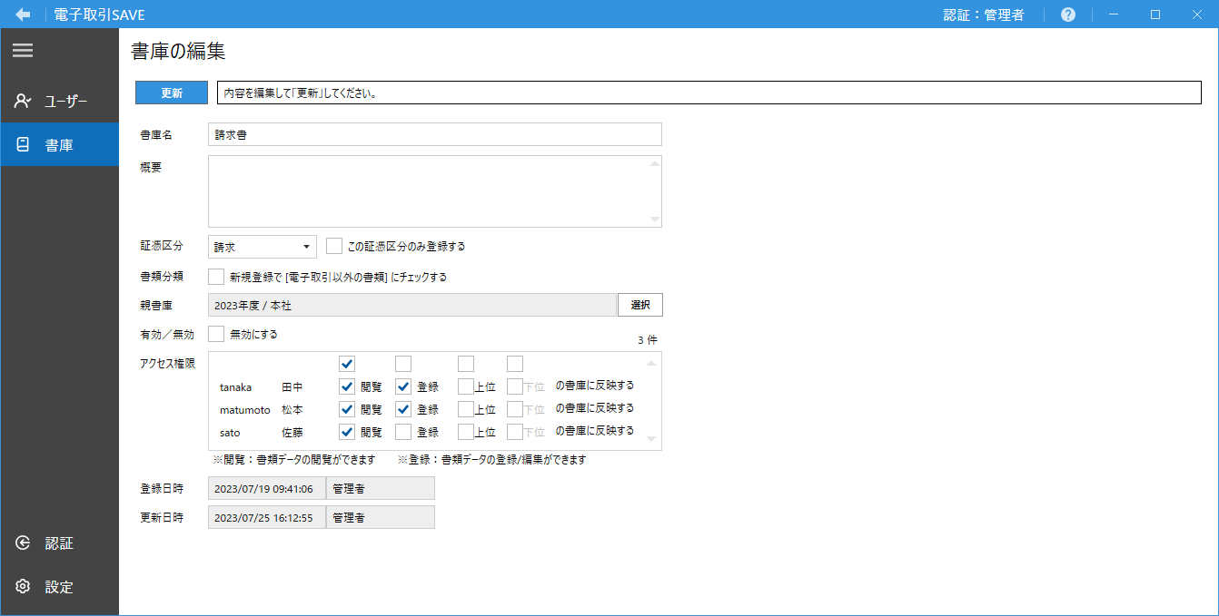The height and width of the screenshot is (616, 1219).
Task: Click the 設定 gear icon
Action: (x=24, y=587)
